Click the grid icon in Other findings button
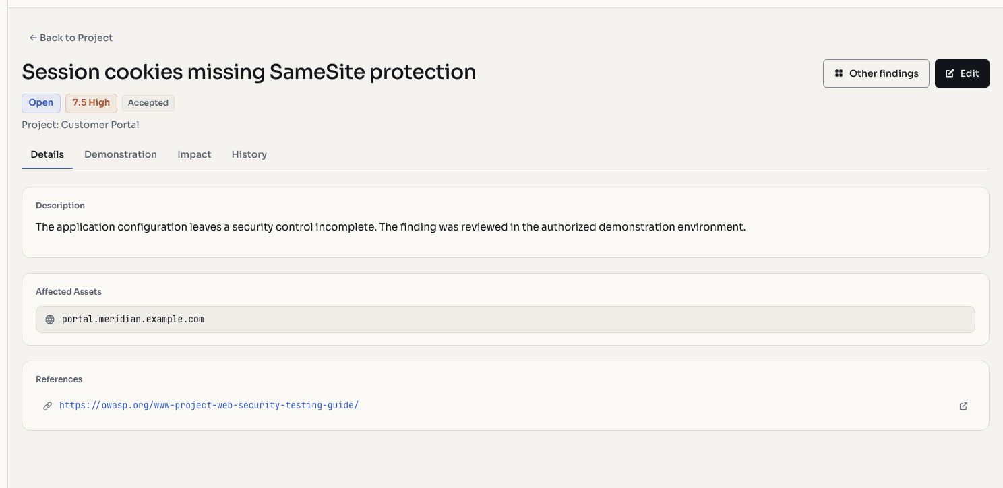The width and height of the screenshot is (1003, 488). coord(839,73)
